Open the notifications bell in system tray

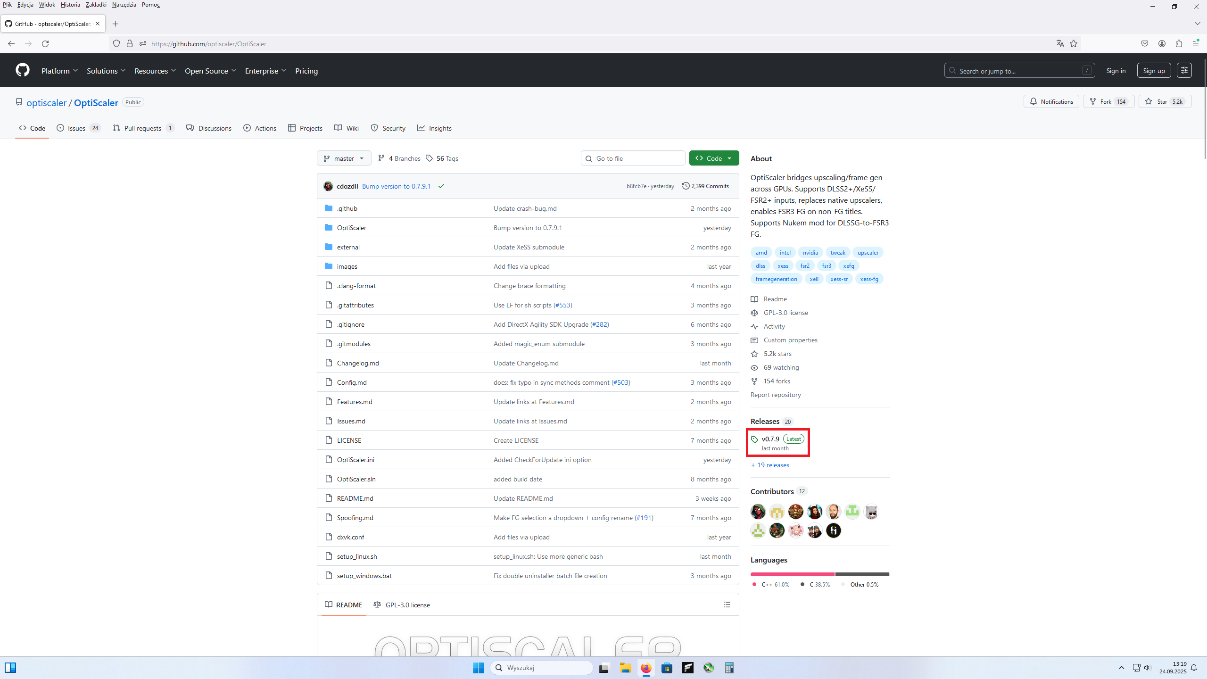point(1194,668)
